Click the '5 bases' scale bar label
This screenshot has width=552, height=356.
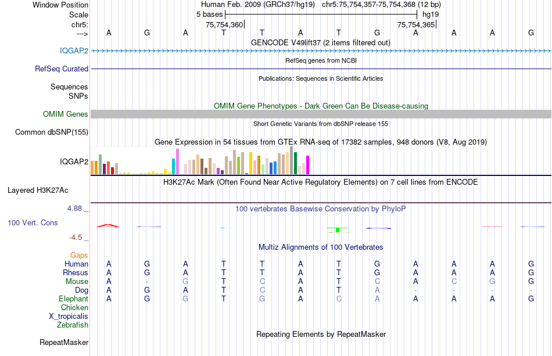pos(209,15)
